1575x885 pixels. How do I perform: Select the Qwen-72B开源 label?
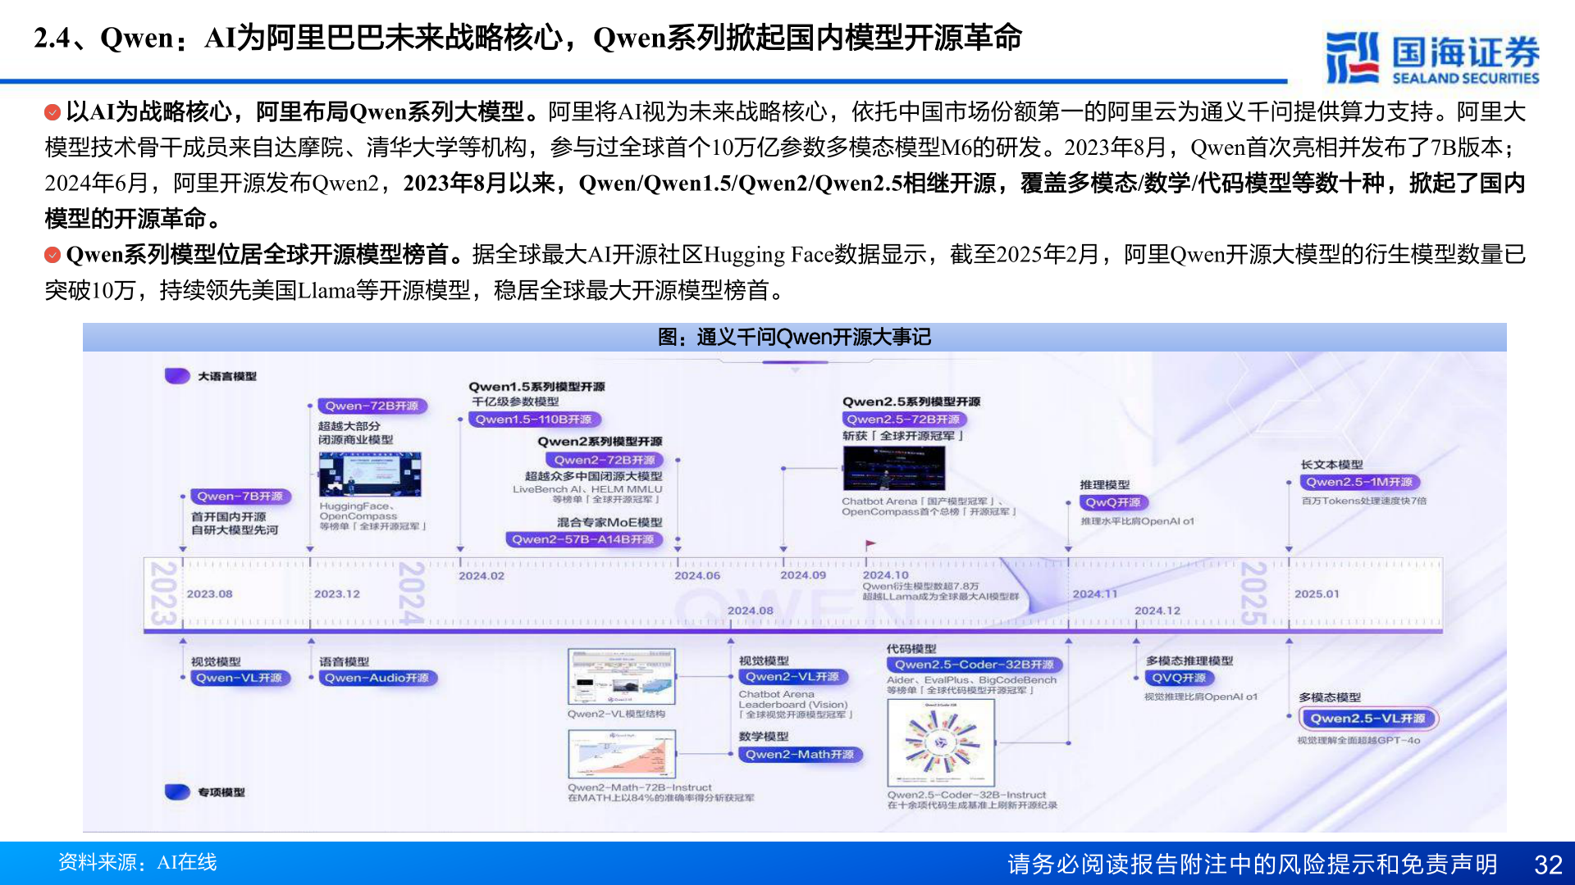click(372, 406)
